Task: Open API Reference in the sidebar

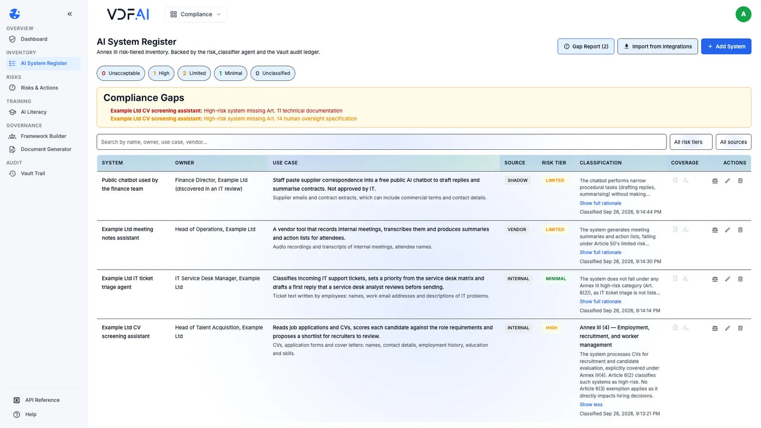Action: pyautogui.click(x=43, y=400)
